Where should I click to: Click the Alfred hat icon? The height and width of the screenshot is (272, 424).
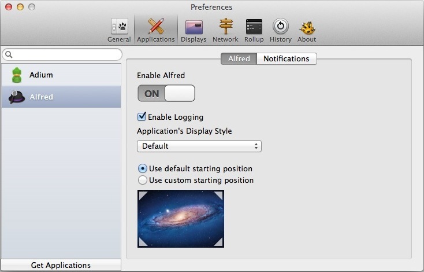(17, 97)
